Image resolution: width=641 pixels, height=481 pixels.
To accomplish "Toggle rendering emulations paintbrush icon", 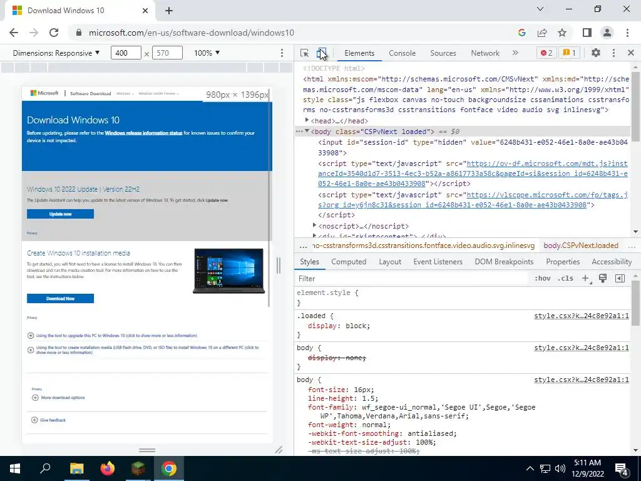I will pyautogui.click(x=603, y=279).
